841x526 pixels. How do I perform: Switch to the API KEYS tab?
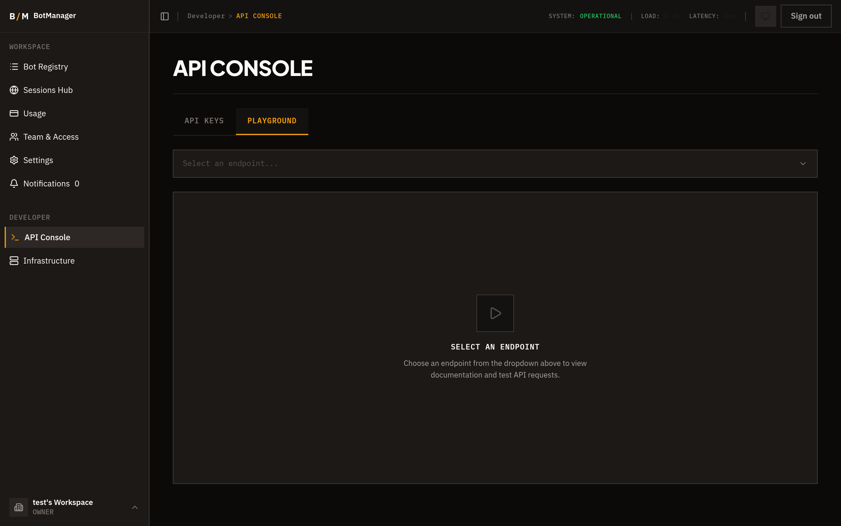204,121
